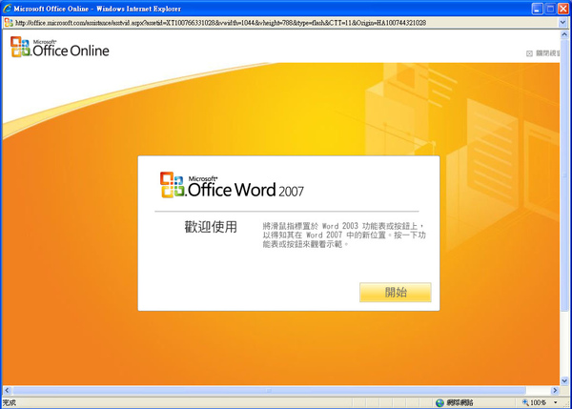Click the Internet zone globe icon
The image size is (572, 409).
[x=439, y=402]
